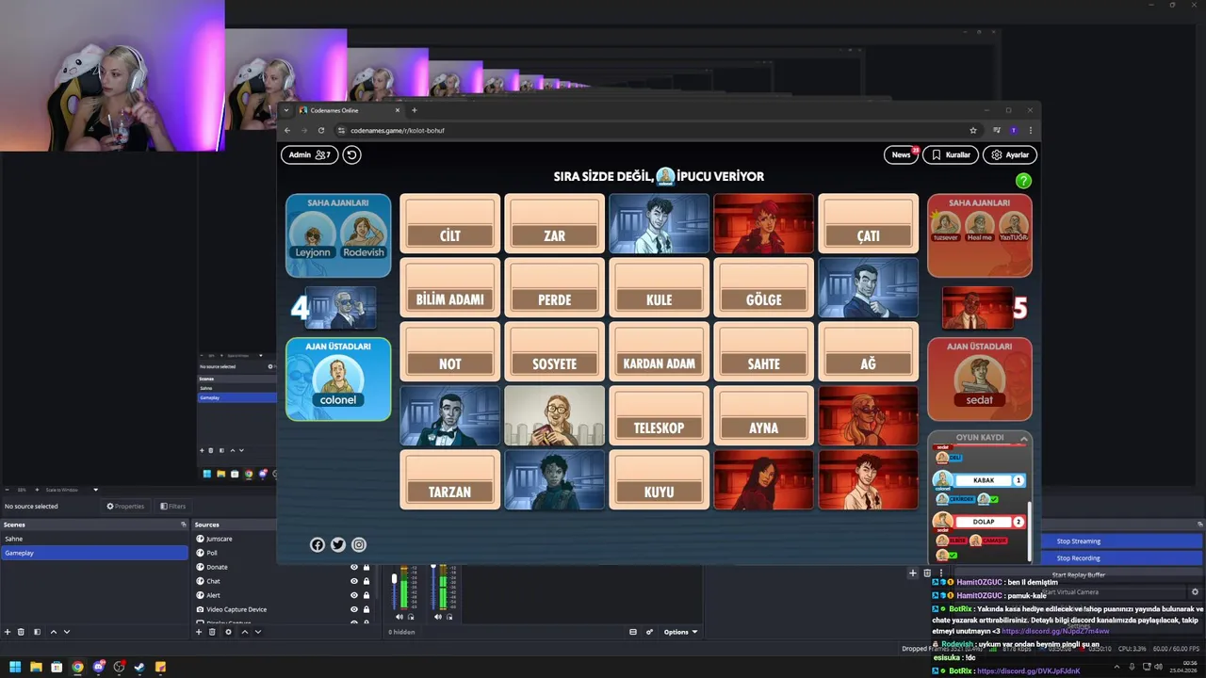Move source up with the arrow icon
This screenshot has height=678, width=1206.
245,632
